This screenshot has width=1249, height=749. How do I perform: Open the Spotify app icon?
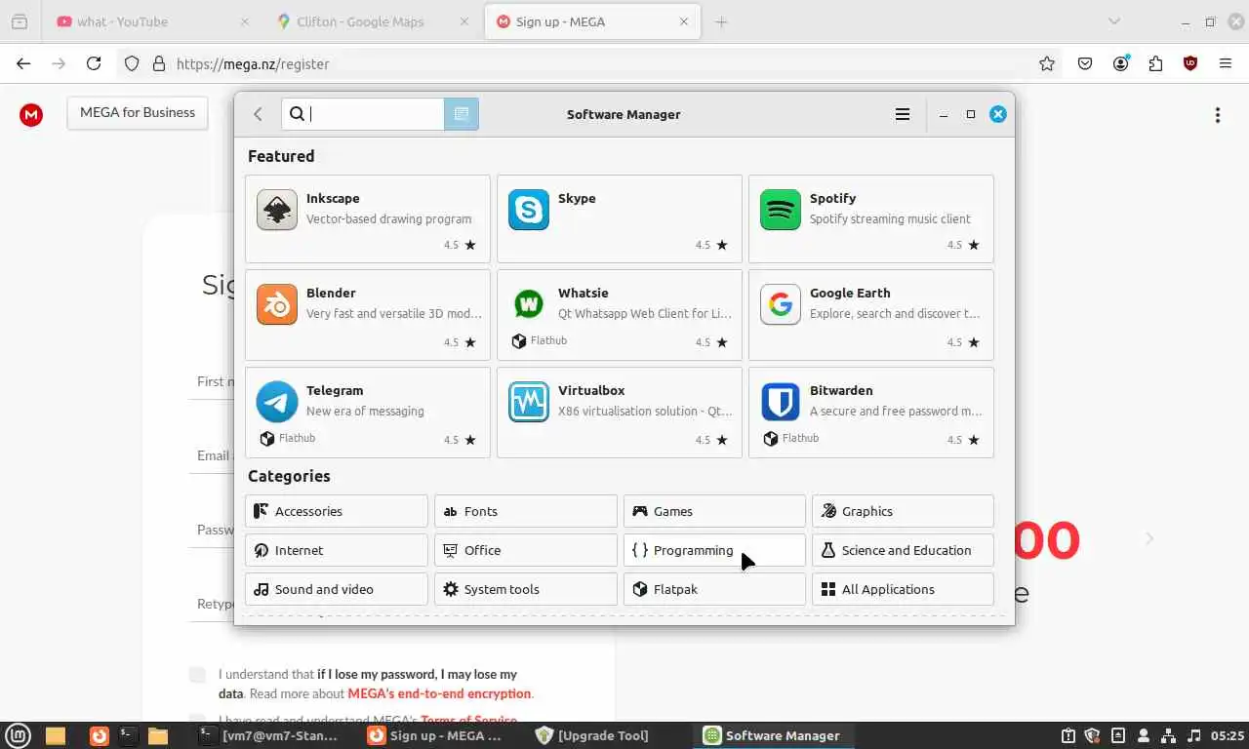click(781, 210)
